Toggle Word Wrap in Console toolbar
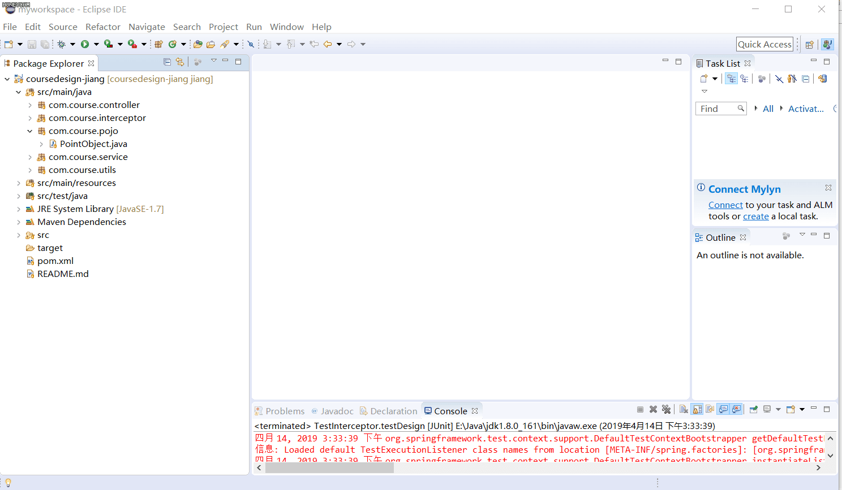Viewport: 842px width, 490px height. (710, 409)
